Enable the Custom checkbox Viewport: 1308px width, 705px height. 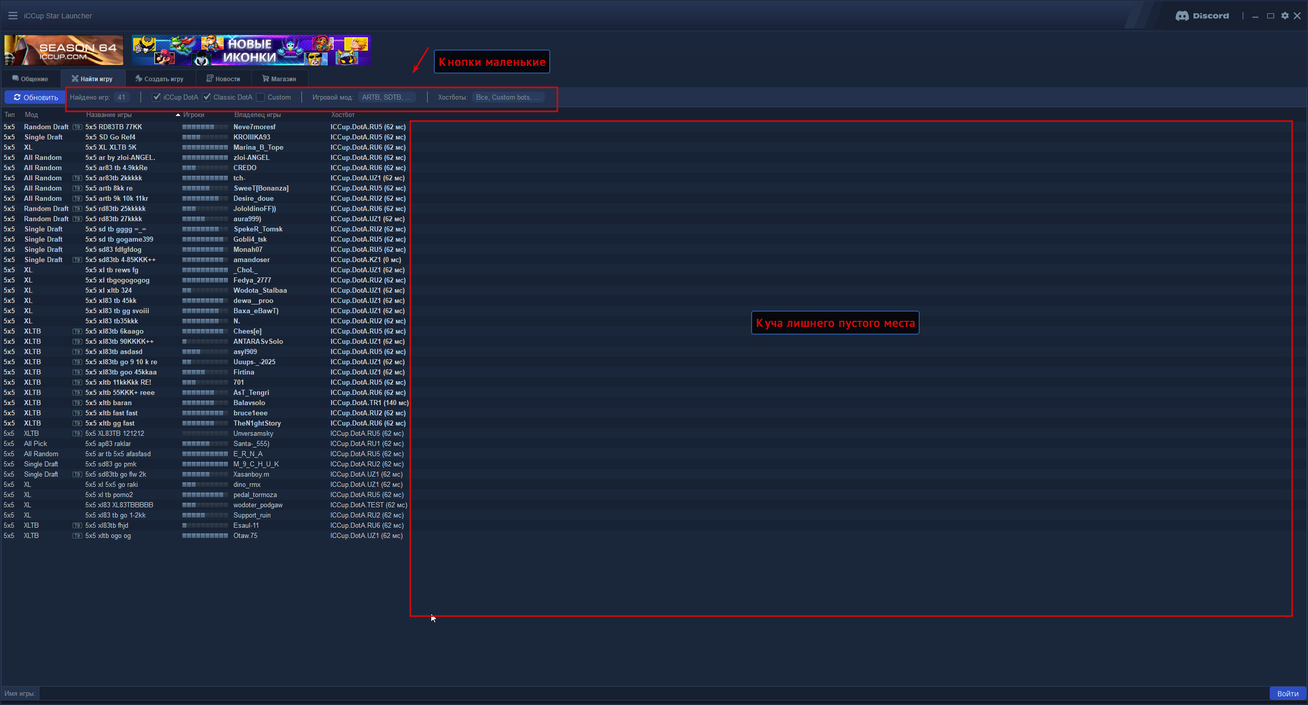(x=261, y=97)
